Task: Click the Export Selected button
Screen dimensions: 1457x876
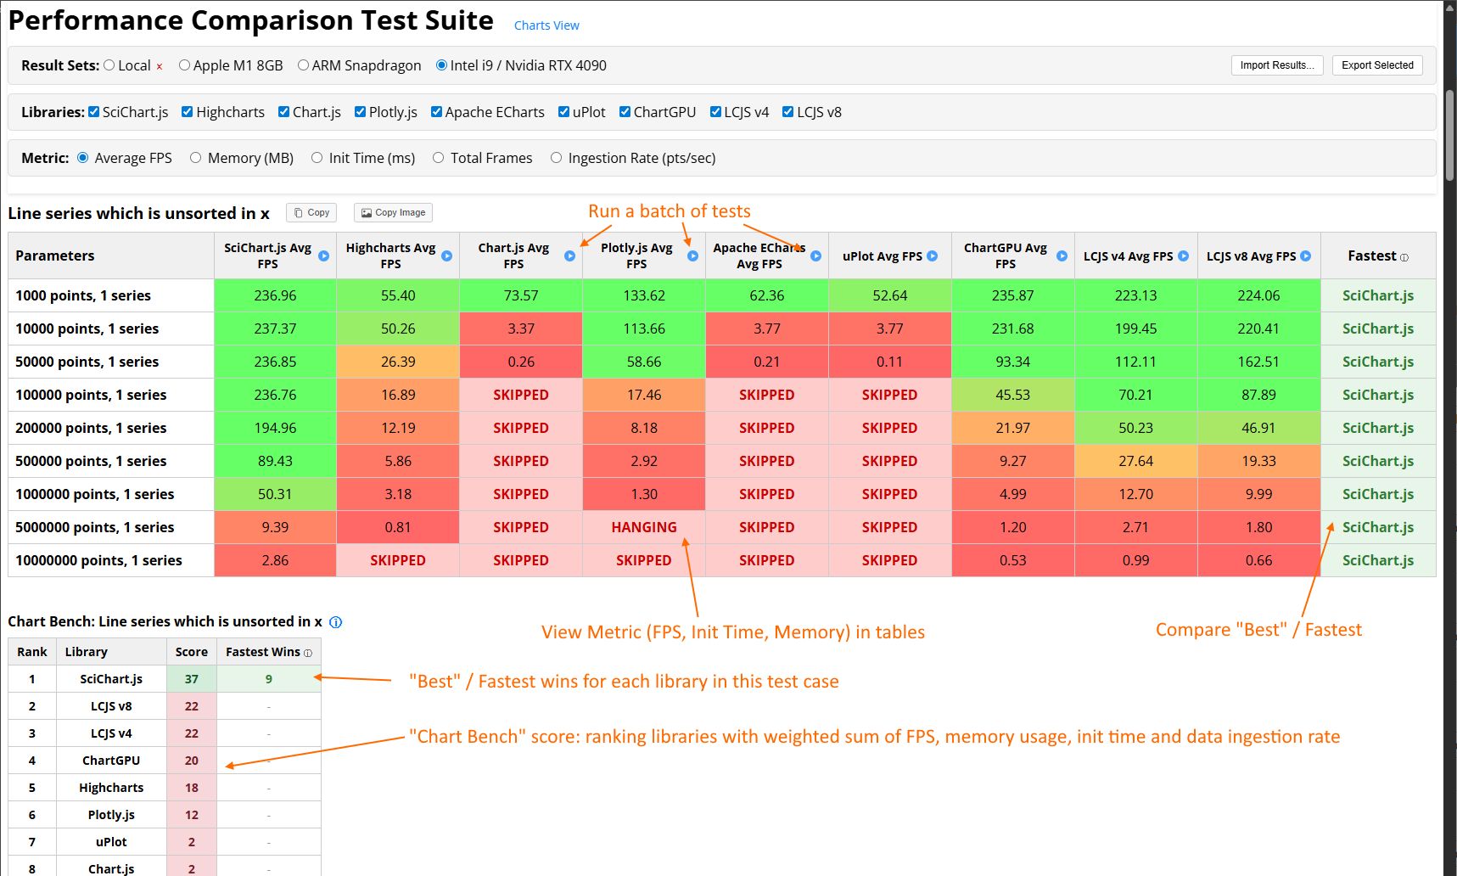Action: pos(1377,65)
